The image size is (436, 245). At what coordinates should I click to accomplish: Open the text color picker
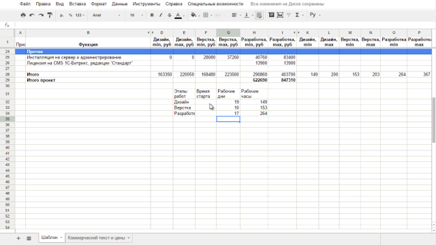point(178,15)
